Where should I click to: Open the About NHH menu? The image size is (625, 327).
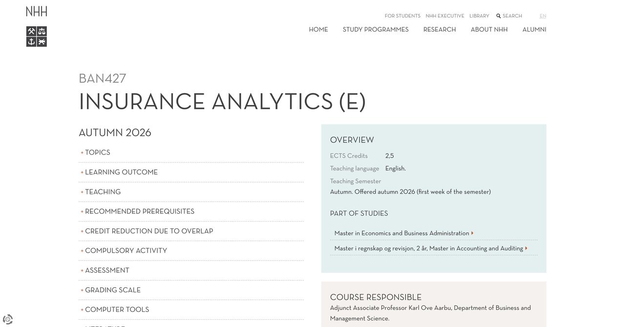pyautogui.click(x=489, y=30)
